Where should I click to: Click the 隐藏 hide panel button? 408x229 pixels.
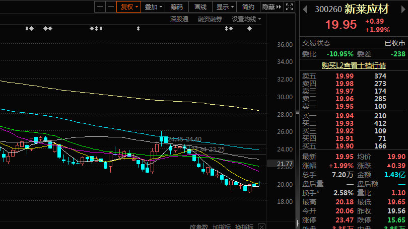point(271,7)
